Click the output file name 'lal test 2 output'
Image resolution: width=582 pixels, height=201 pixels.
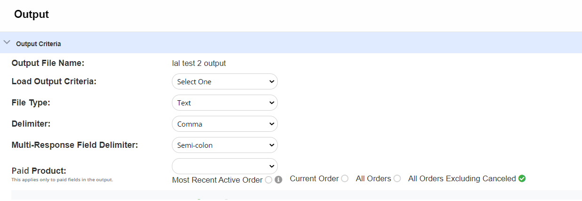tap(199, 63)
